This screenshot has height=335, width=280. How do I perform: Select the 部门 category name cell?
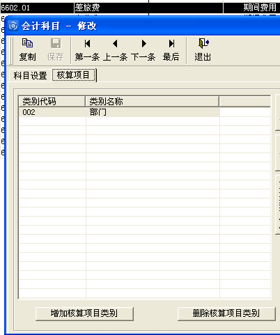click(x=153, y=112)
